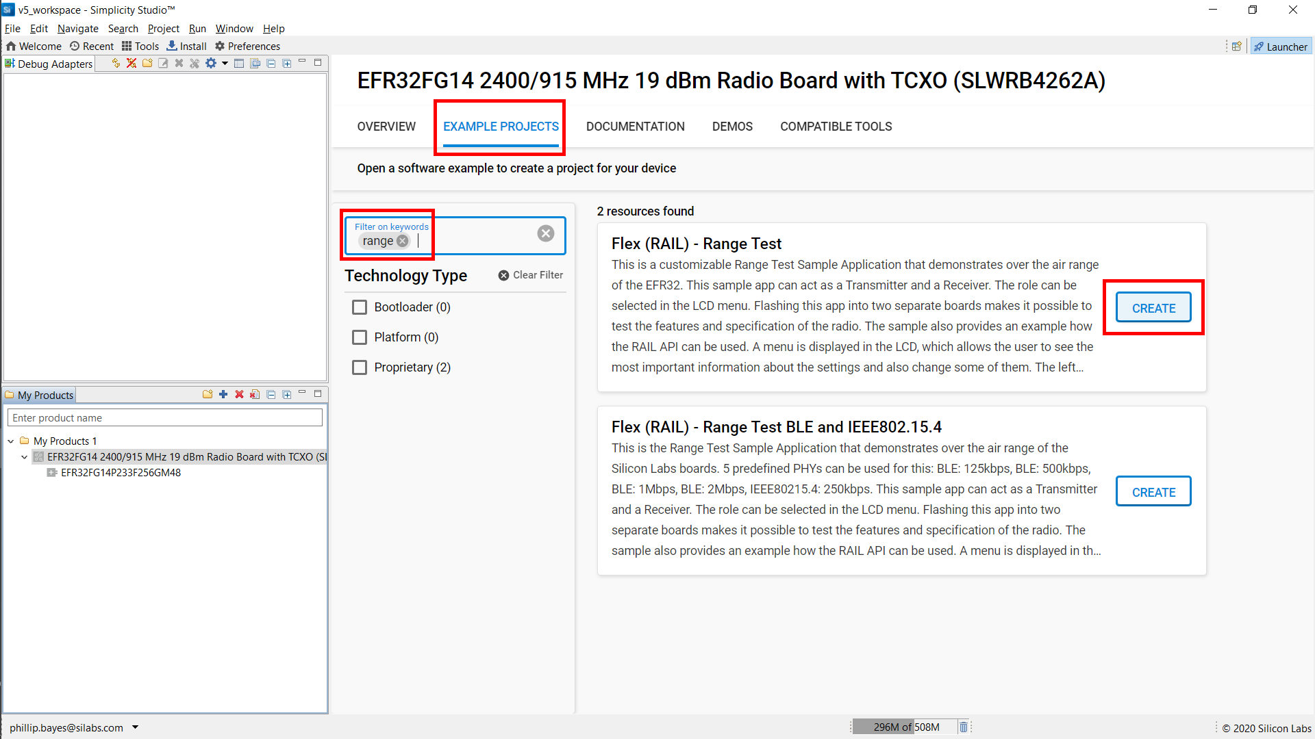Open the File menu
1315x739 pixels.
pos(12,29)
